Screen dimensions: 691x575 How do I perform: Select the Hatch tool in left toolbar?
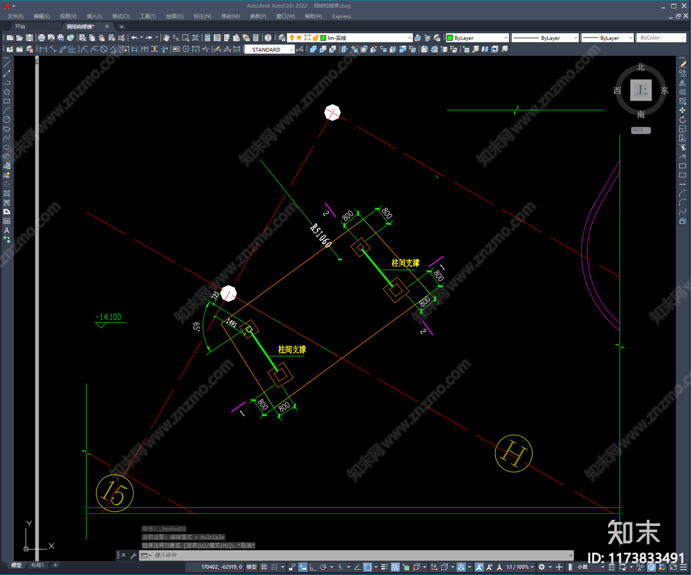point(6,193)
